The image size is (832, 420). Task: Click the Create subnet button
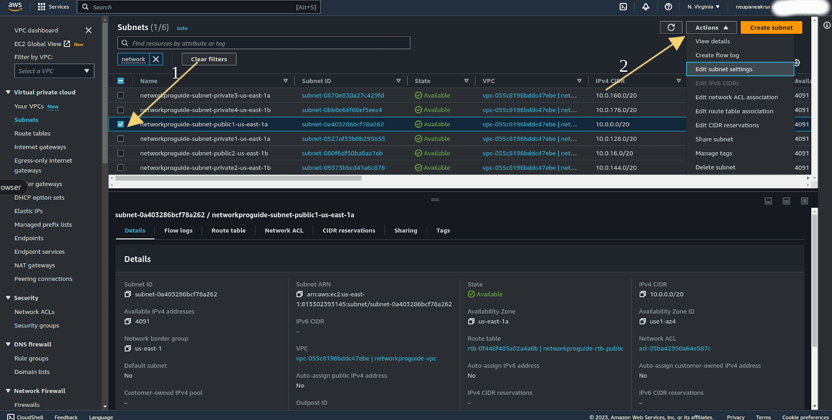771,28
